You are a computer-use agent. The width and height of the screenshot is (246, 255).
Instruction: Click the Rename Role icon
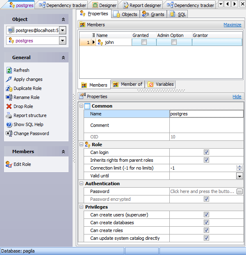click(9, 97)
